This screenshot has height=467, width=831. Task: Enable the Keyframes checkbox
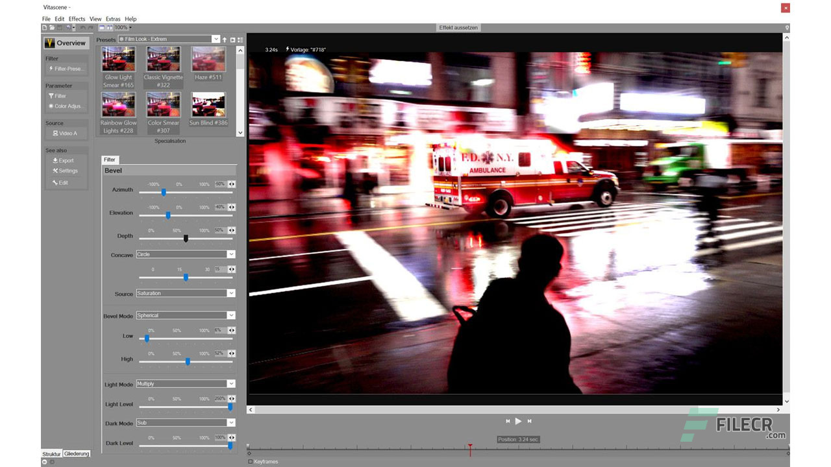251,462
